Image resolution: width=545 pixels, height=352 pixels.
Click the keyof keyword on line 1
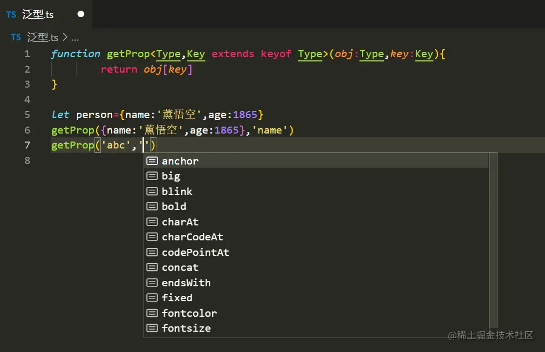[x=276, y=54]
